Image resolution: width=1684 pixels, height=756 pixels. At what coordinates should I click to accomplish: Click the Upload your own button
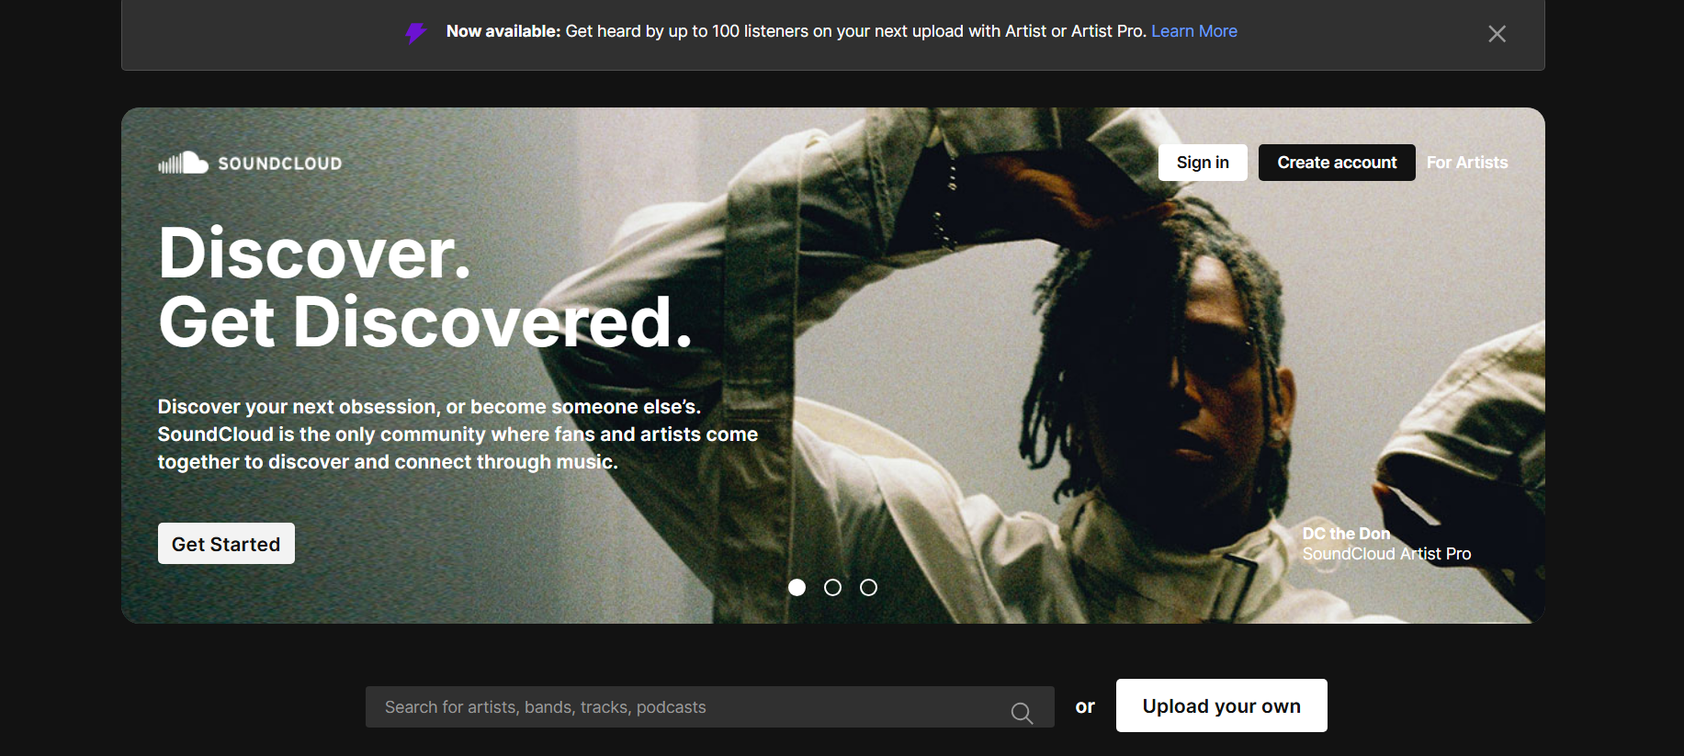(x=1221, y=705)
